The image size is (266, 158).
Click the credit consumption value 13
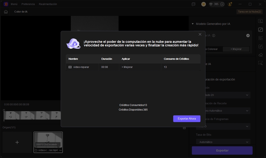(x=165, y=67)
